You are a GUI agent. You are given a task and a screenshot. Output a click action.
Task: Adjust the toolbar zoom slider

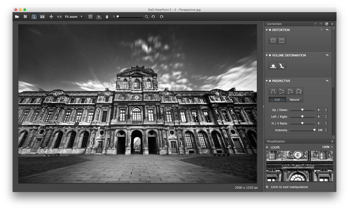(x=130, y=17)
